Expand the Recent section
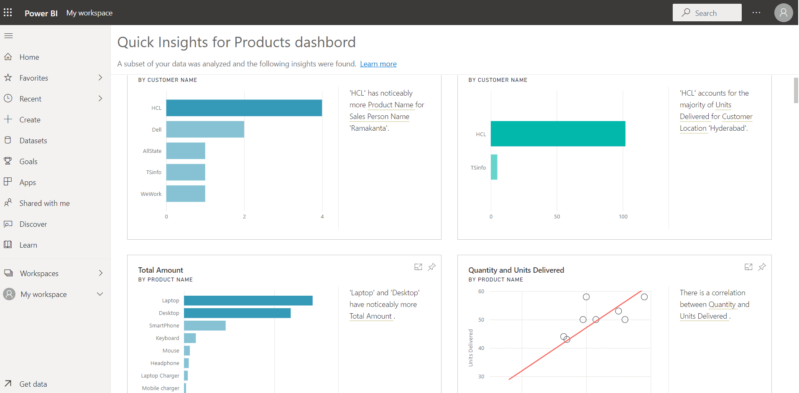Screen dimensions: 799x393 [x=100, y=99]
